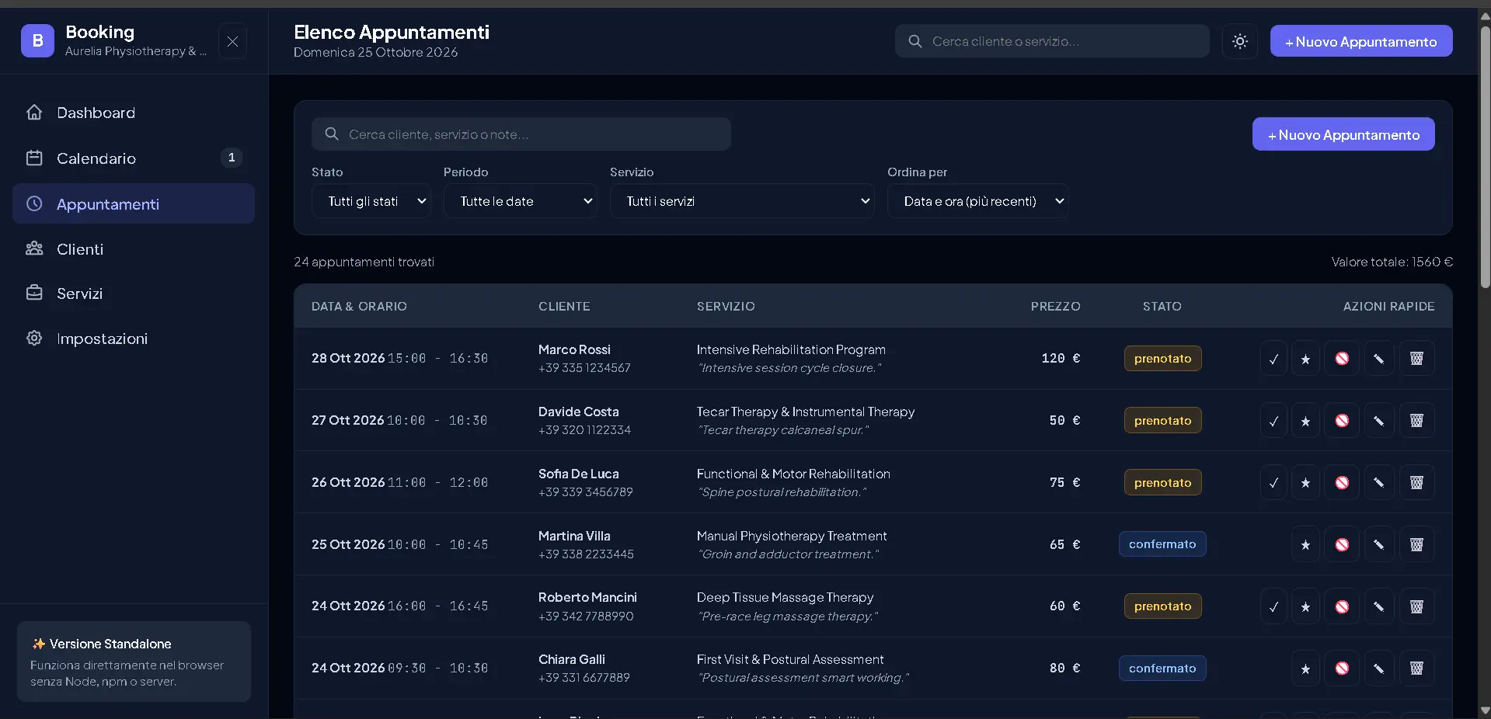The width and height of the screenshot is (1491, 719).
Task: Change the 'Ordina per' sorting dropdown
Action: (x=978, y=201)
